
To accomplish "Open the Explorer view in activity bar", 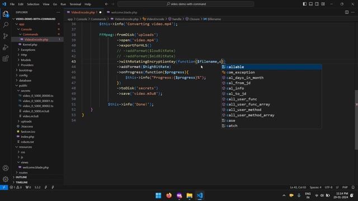I will click(x=6, y=14).
